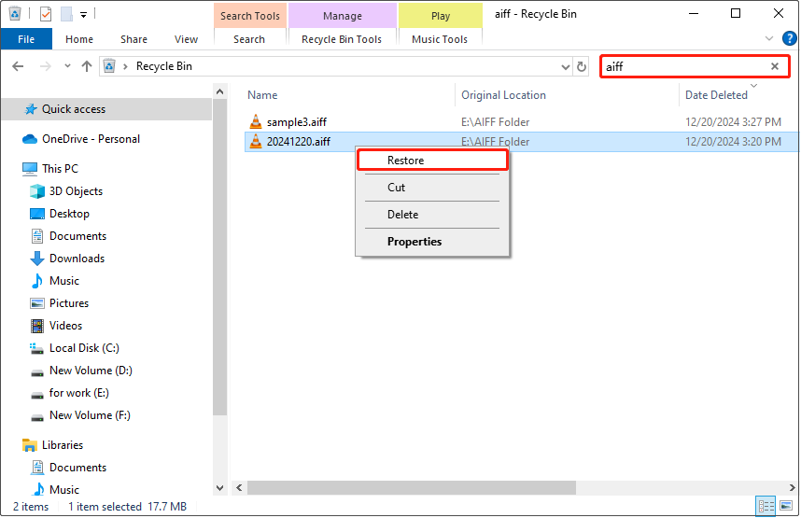The width and height of the screenshot is (801, 518).
Task: Sort by the Name column header
Action: click(x=262, y=95)
